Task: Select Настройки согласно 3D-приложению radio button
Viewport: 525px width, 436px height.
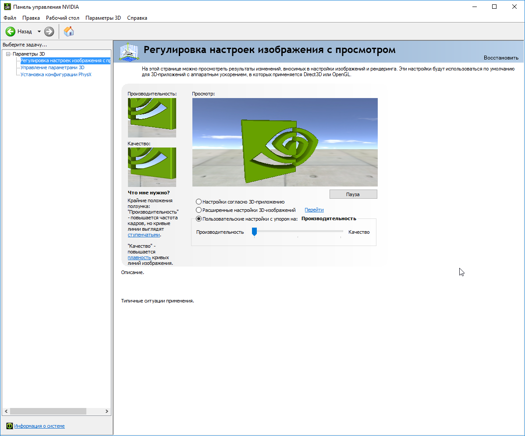Action: [199, 202]
